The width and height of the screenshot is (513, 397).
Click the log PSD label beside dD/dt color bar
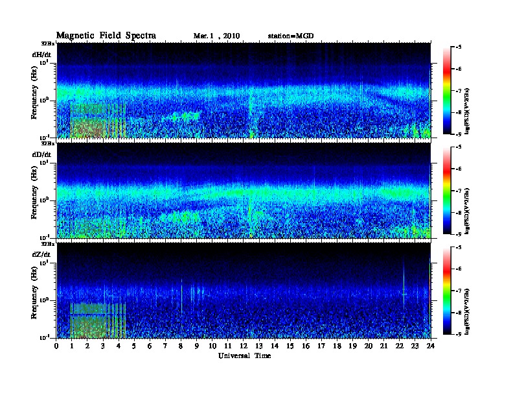(x=467, y=211)
